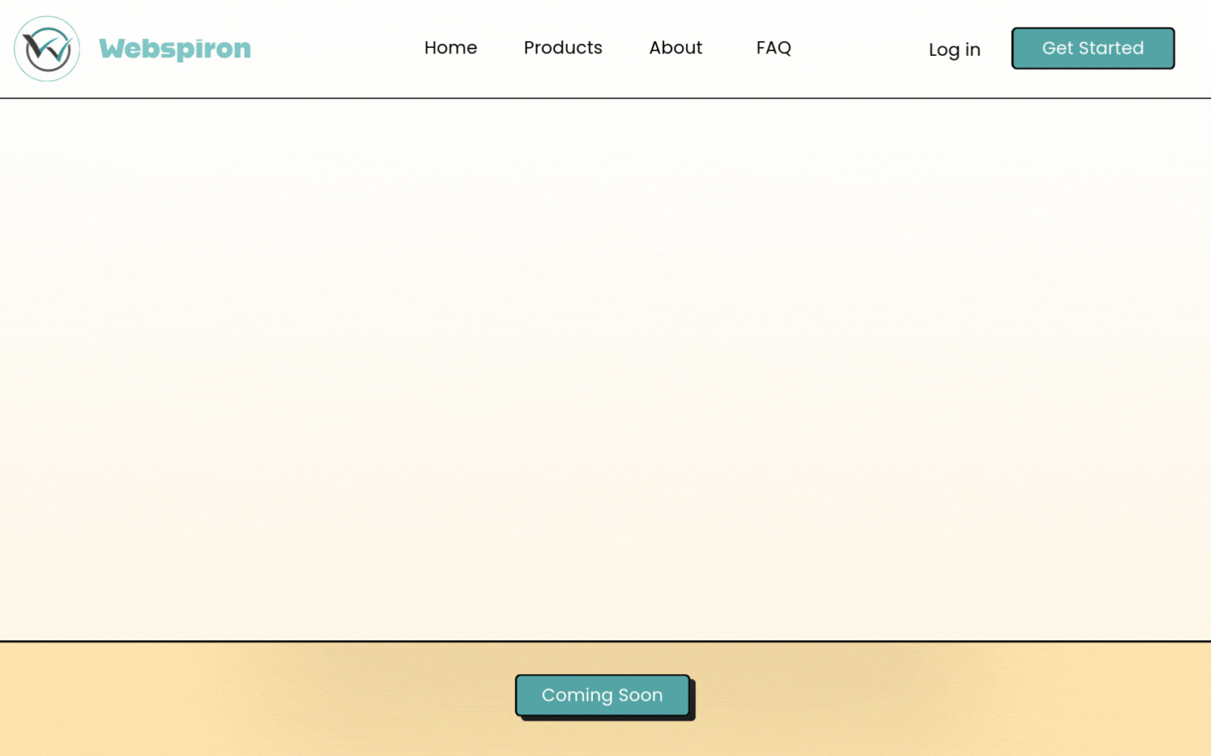Click the Webspiron circular logo icon
The width and height of the screenshot is (1211, 756).
point(47,49)
